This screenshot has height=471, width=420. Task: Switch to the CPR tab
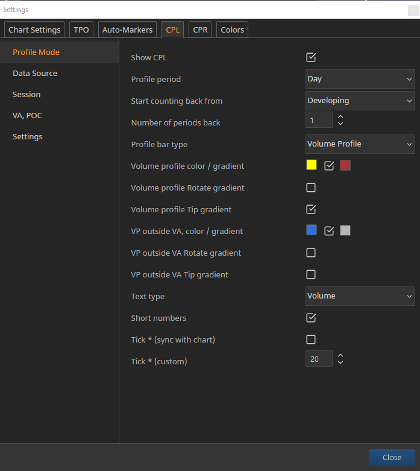point(200,30)
